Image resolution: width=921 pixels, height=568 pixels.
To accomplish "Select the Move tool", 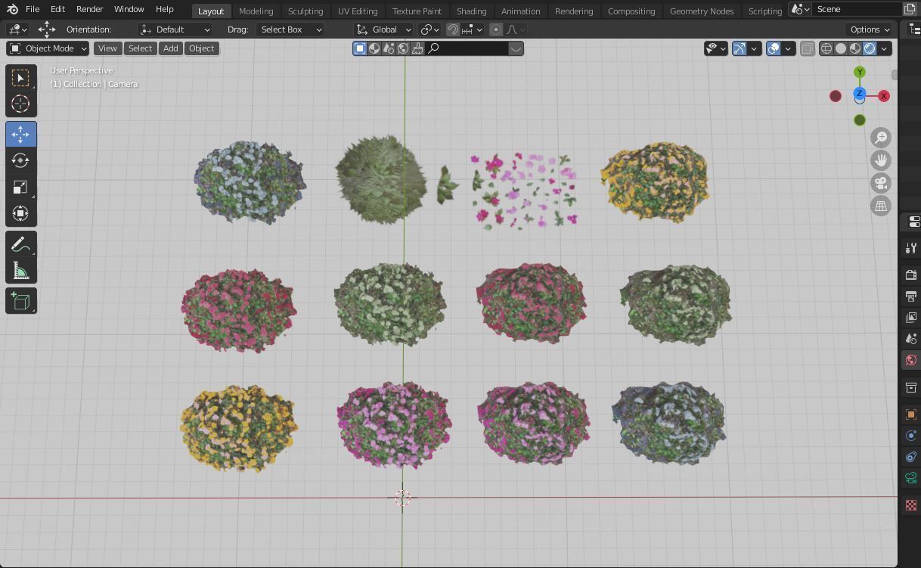I will pos(20,134).
